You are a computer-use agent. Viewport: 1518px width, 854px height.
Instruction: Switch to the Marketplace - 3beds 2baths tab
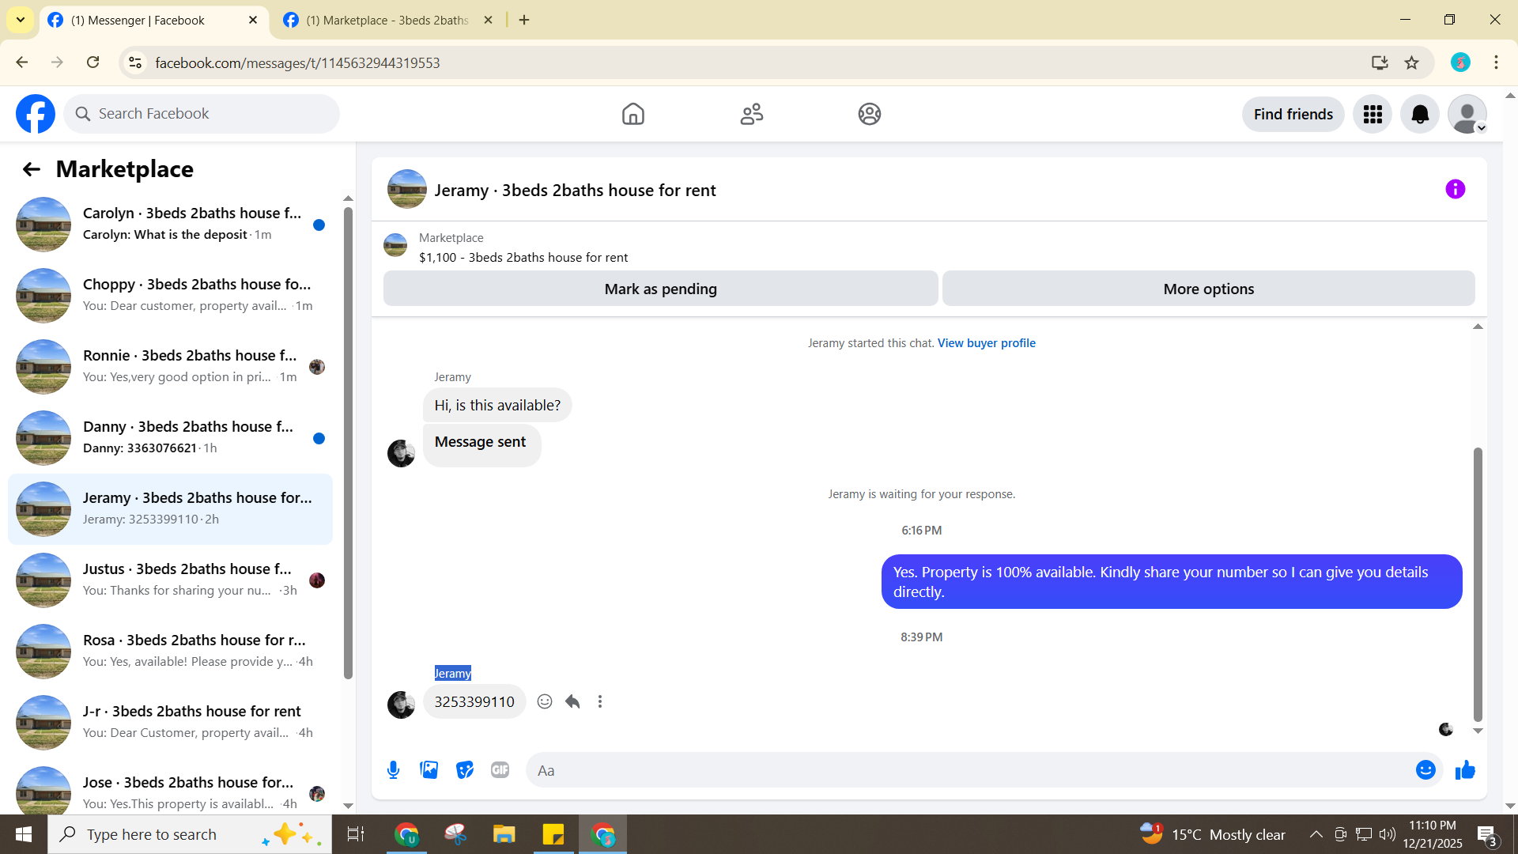click(x=387, y=21)
